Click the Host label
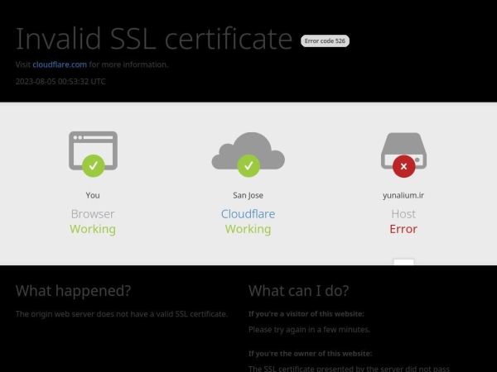This screenshot has width=497, height=372. tap(403, 214)
